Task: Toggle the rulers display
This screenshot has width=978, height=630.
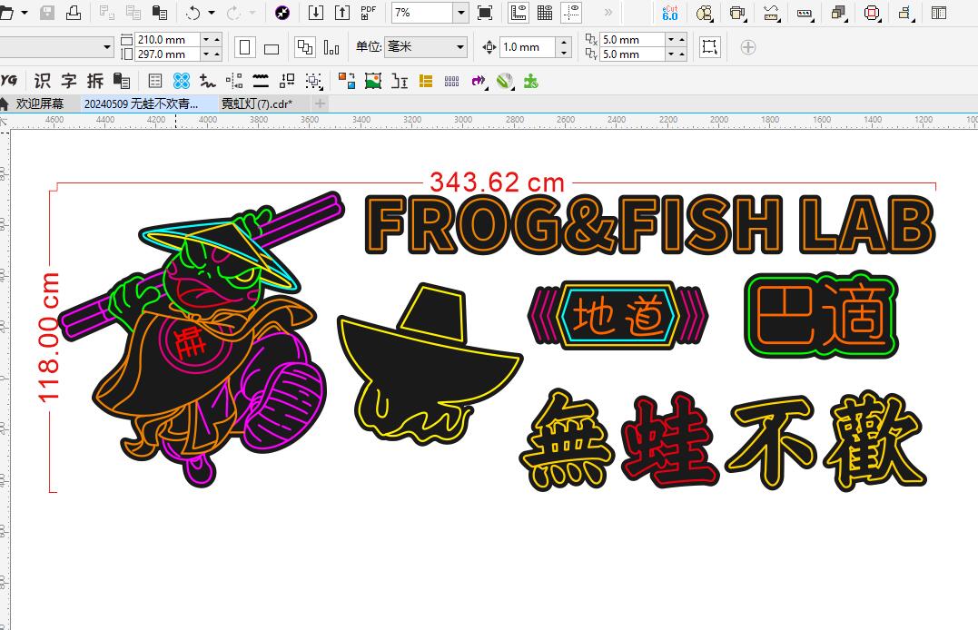Action: (519, 13)
